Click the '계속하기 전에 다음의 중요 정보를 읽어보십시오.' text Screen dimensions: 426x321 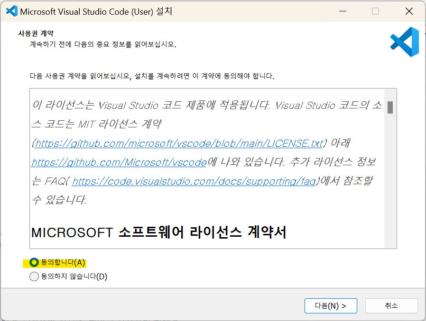click(x=103, y=44)
